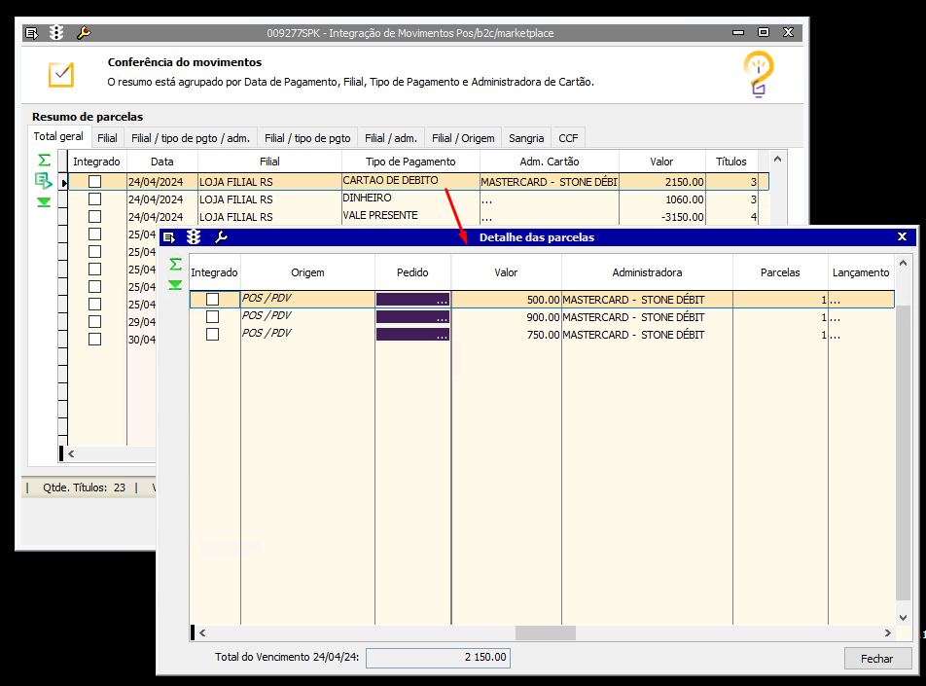This screenshot has width=926, height=686.
Task: Click the Títulos column header
Action: click(731, 162)
